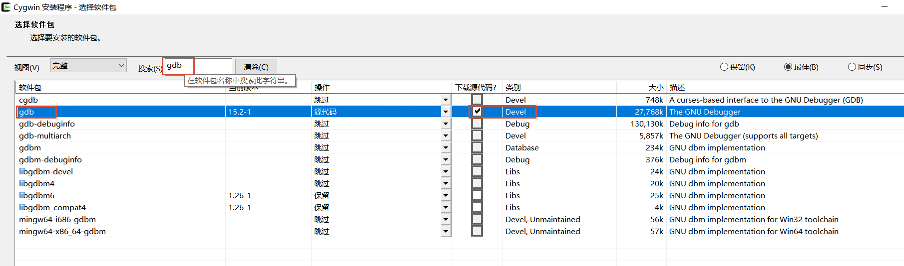Tick source checkbox for gdbm-debuginfo
Viewport: 904px width, 266px height.
pyautogui.click(x=477, y=159)
